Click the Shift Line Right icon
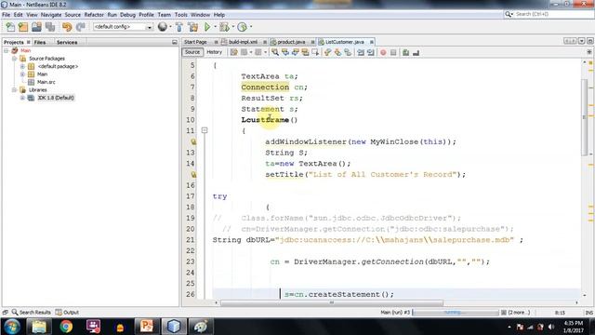Screen dimensions: 595x335 (370, 52)
